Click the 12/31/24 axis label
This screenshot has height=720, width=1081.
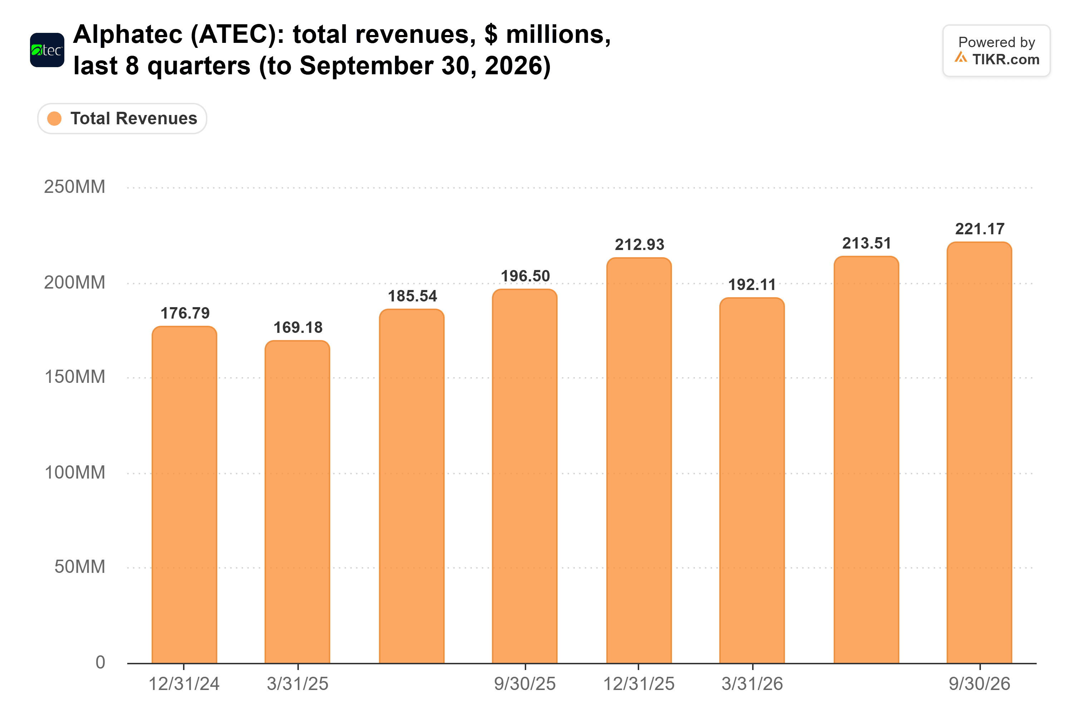[184, 684]
